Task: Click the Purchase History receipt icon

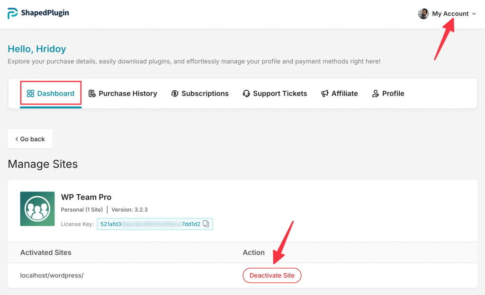Action: [x=92, y=94]
